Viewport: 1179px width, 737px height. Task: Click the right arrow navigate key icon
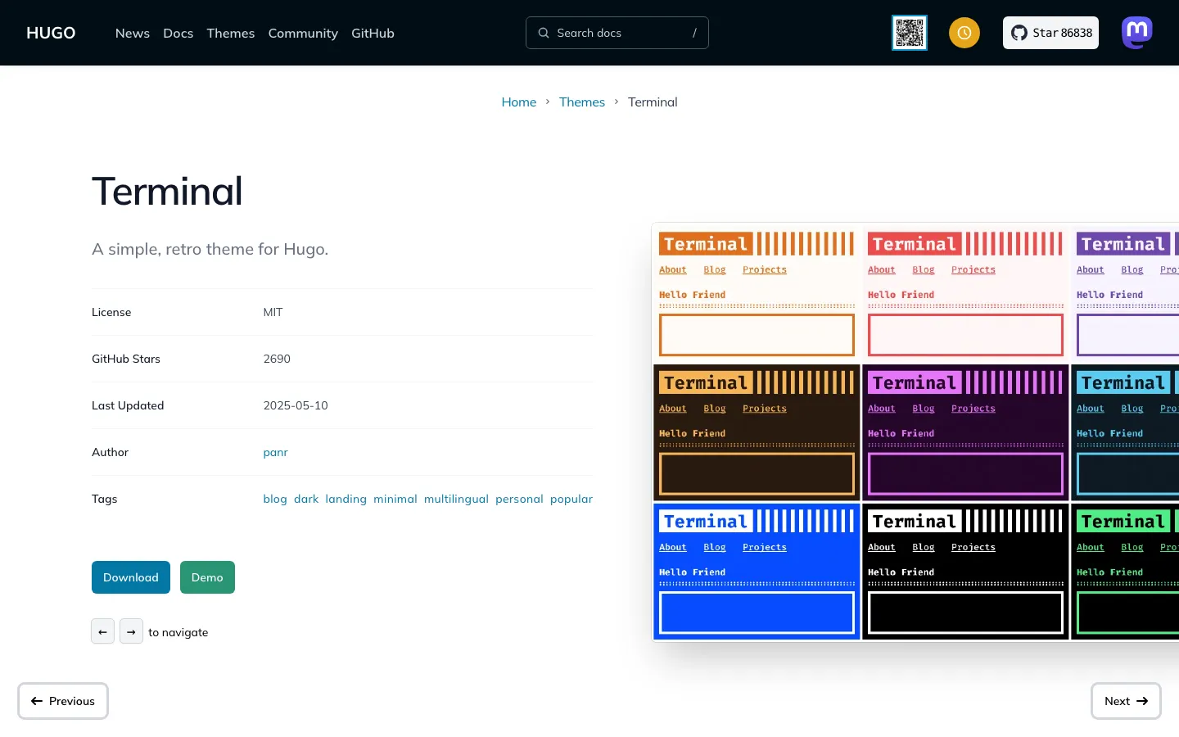click(x=131, y=631)
